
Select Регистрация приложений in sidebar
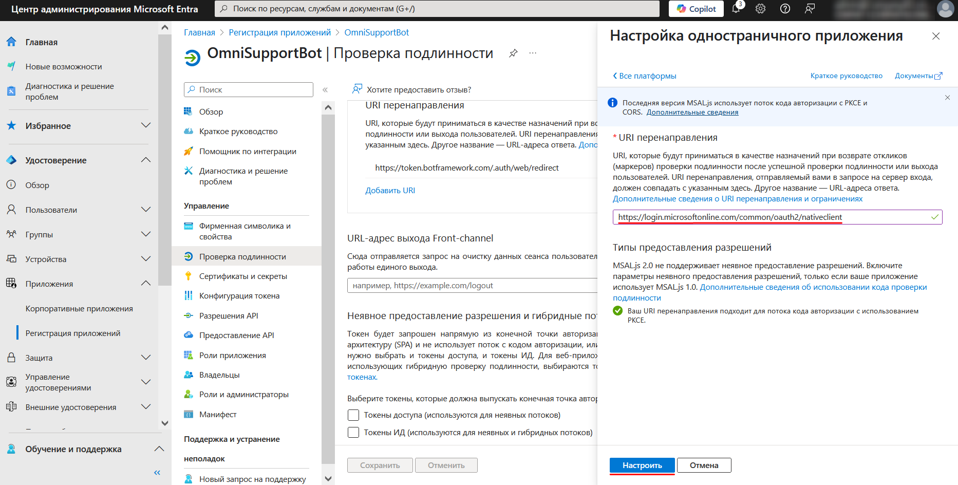(x=73, y=333)
